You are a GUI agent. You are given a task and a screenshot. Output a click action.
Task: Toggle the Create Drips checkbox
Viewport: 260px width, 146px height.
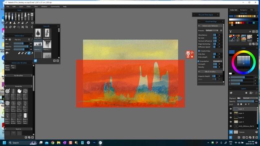(199, 51)
